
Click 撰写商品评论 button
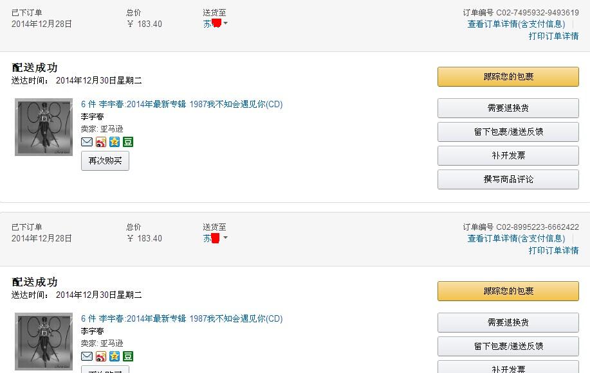[x=508, y=179]
